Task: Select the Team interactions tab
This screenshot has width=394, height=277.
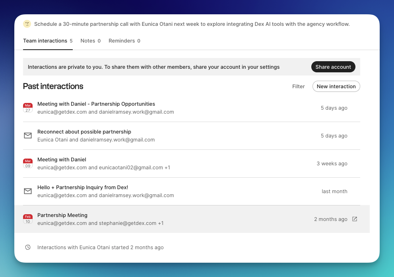Action: (x=45, y=41)
